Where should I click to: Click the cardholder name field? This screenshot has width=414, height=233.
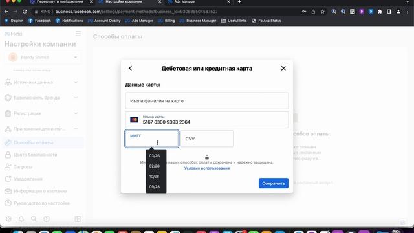coord(207,101)
